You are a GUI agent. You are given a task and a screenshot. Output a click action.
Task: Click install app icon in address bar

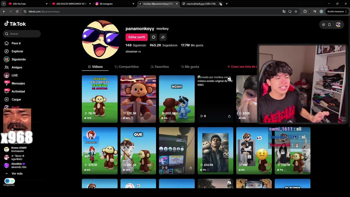[x=290, y=11]
